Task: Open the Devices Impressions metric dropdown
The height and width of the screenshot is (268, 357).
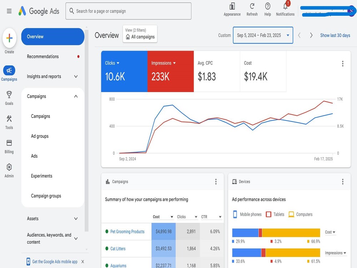Action: (335, 253)
